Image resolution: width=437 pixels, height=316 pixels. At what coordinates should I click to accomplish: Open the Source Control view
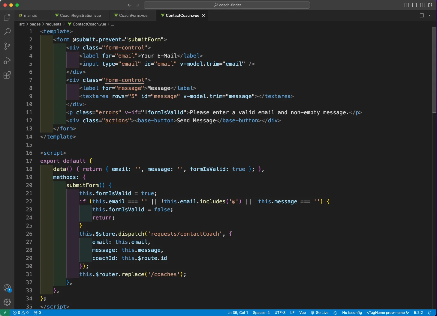pos(7,46)
